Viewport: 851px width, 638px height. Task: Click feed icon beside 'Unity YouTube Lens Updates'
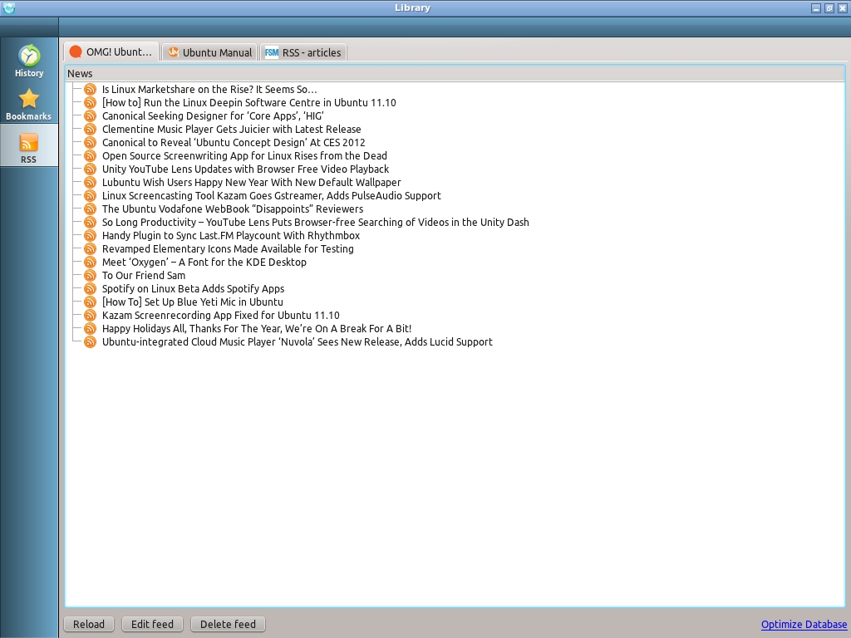[x=90, y=169]
